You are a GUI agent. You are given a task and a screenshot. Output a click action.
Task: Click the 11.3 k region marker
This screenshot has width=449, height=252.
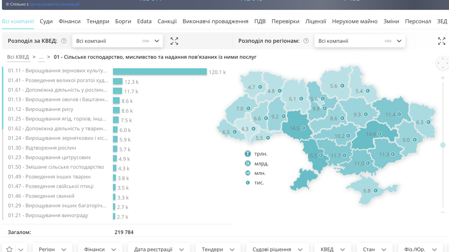coord(393,154)
